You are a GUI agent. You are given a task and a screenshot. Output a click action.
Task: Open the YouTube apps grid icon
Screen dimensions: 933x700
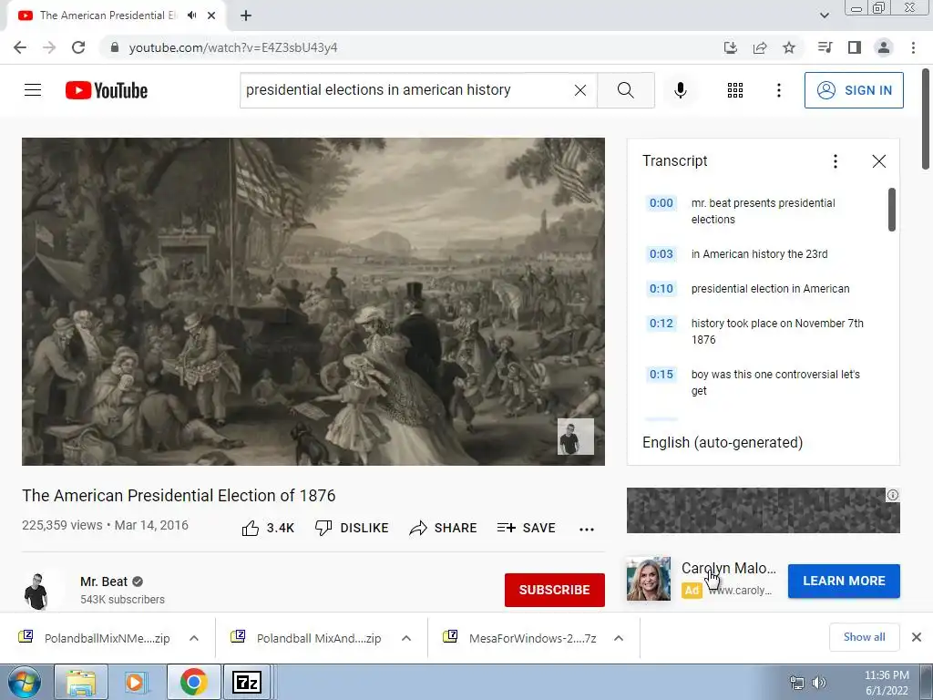pyautogui.click(x=735, y=90)
